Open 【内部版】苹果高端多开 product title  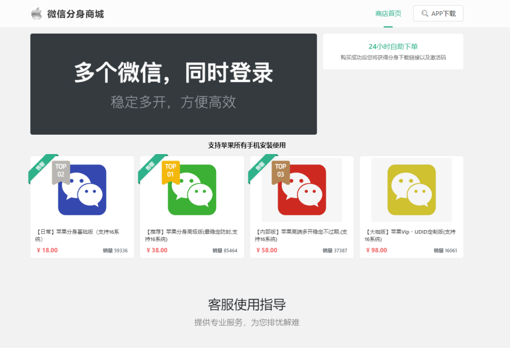(x=301, y=235)
